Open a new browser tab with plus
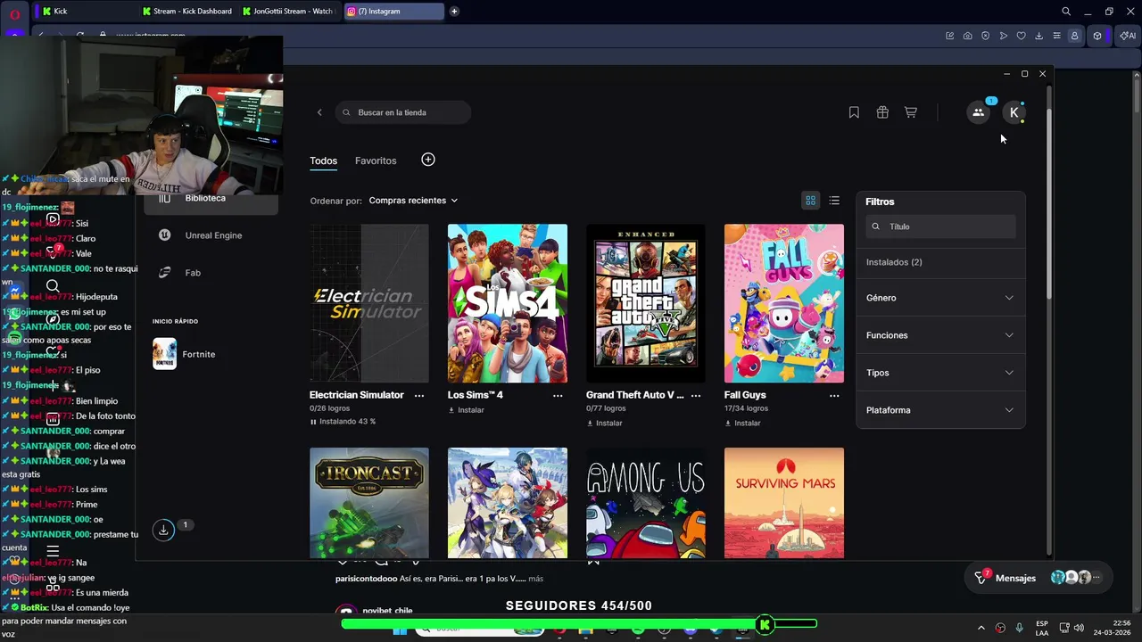The width and height of the screenshot is (1142, 642). (454, 12)
